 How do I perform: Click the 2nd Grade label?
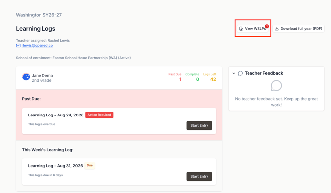[41, 80]
